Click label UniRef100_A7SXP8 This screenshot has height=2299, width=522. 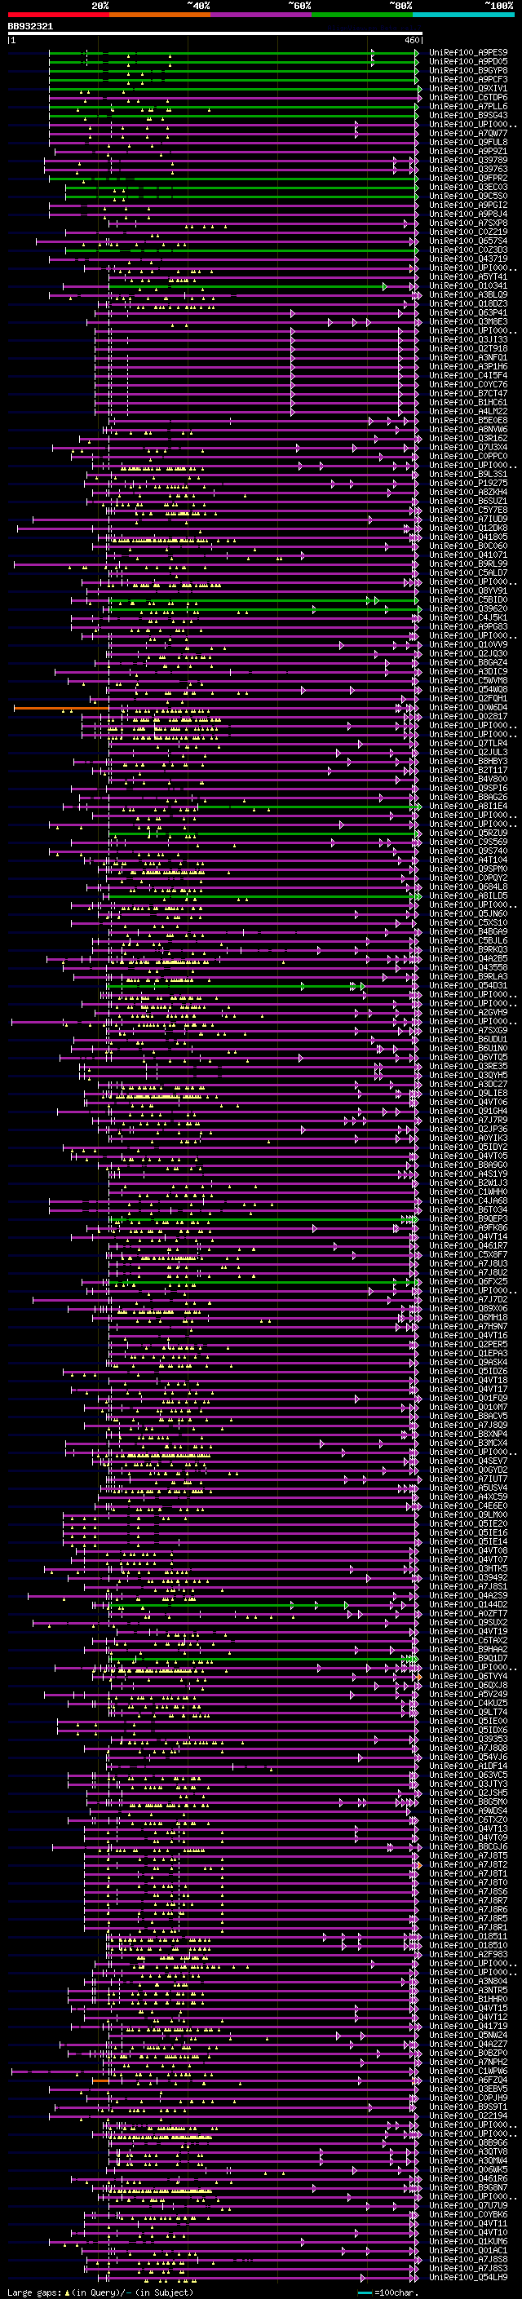468,222
